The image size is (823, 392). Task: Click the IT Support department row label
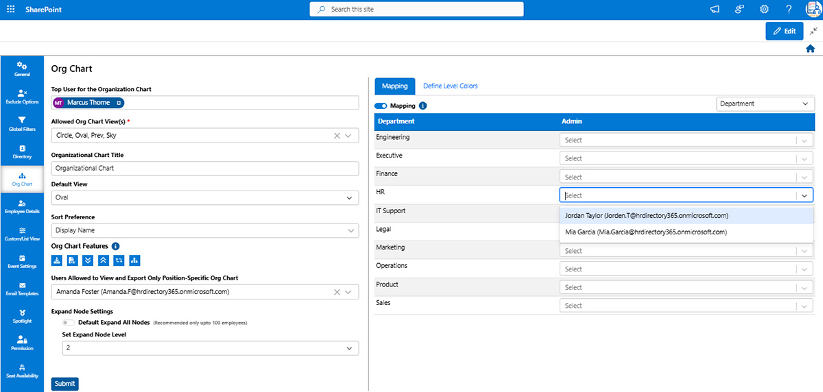[x=391, y=211]
